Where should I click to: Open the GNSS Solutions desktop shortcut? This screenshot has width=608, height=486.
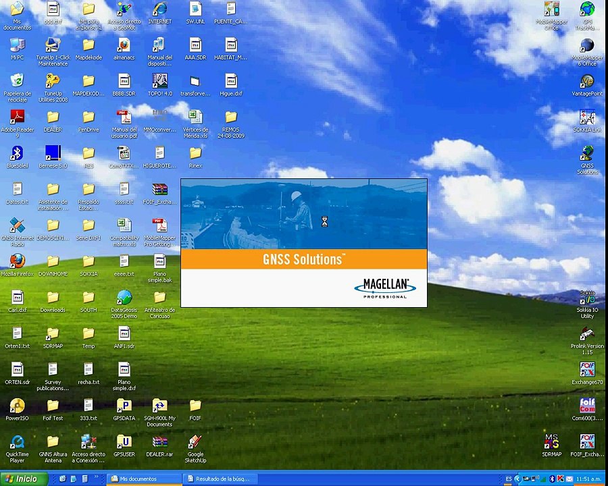587,153
